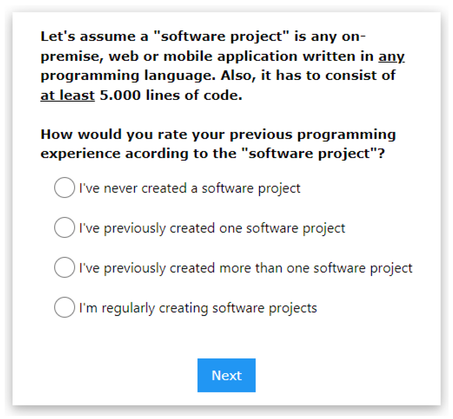Screen dimensions: 453x419
Task: Pick the "more than one software project" radio button
Action: (x=64, y=267)
